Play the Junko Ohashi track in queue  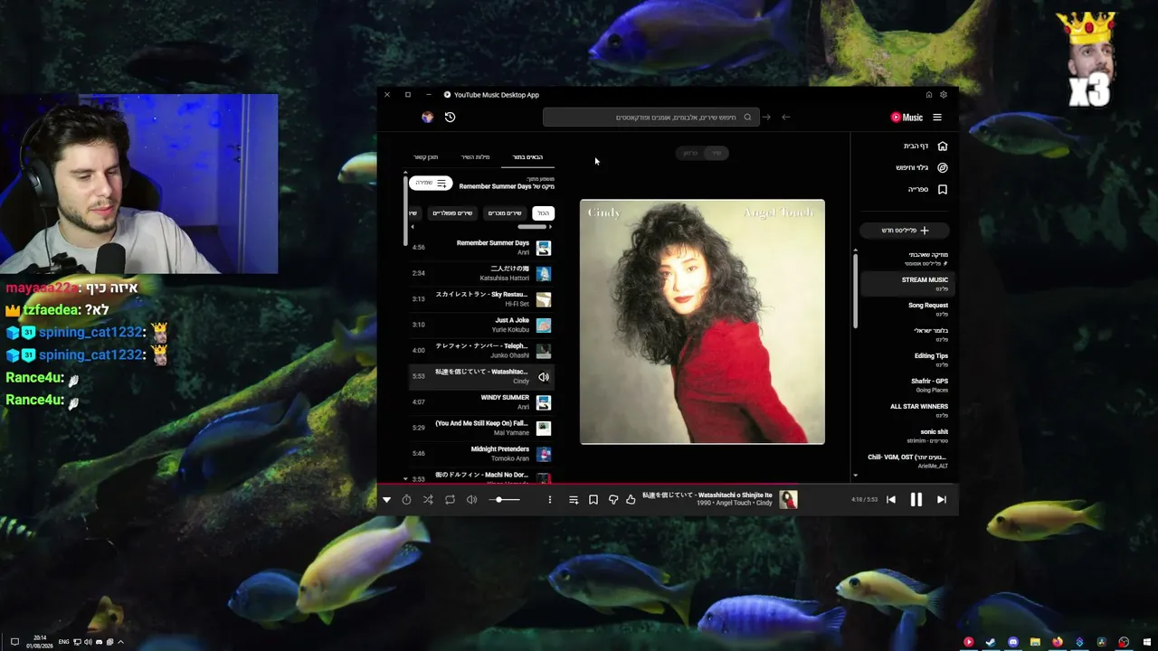pos(480,351)
